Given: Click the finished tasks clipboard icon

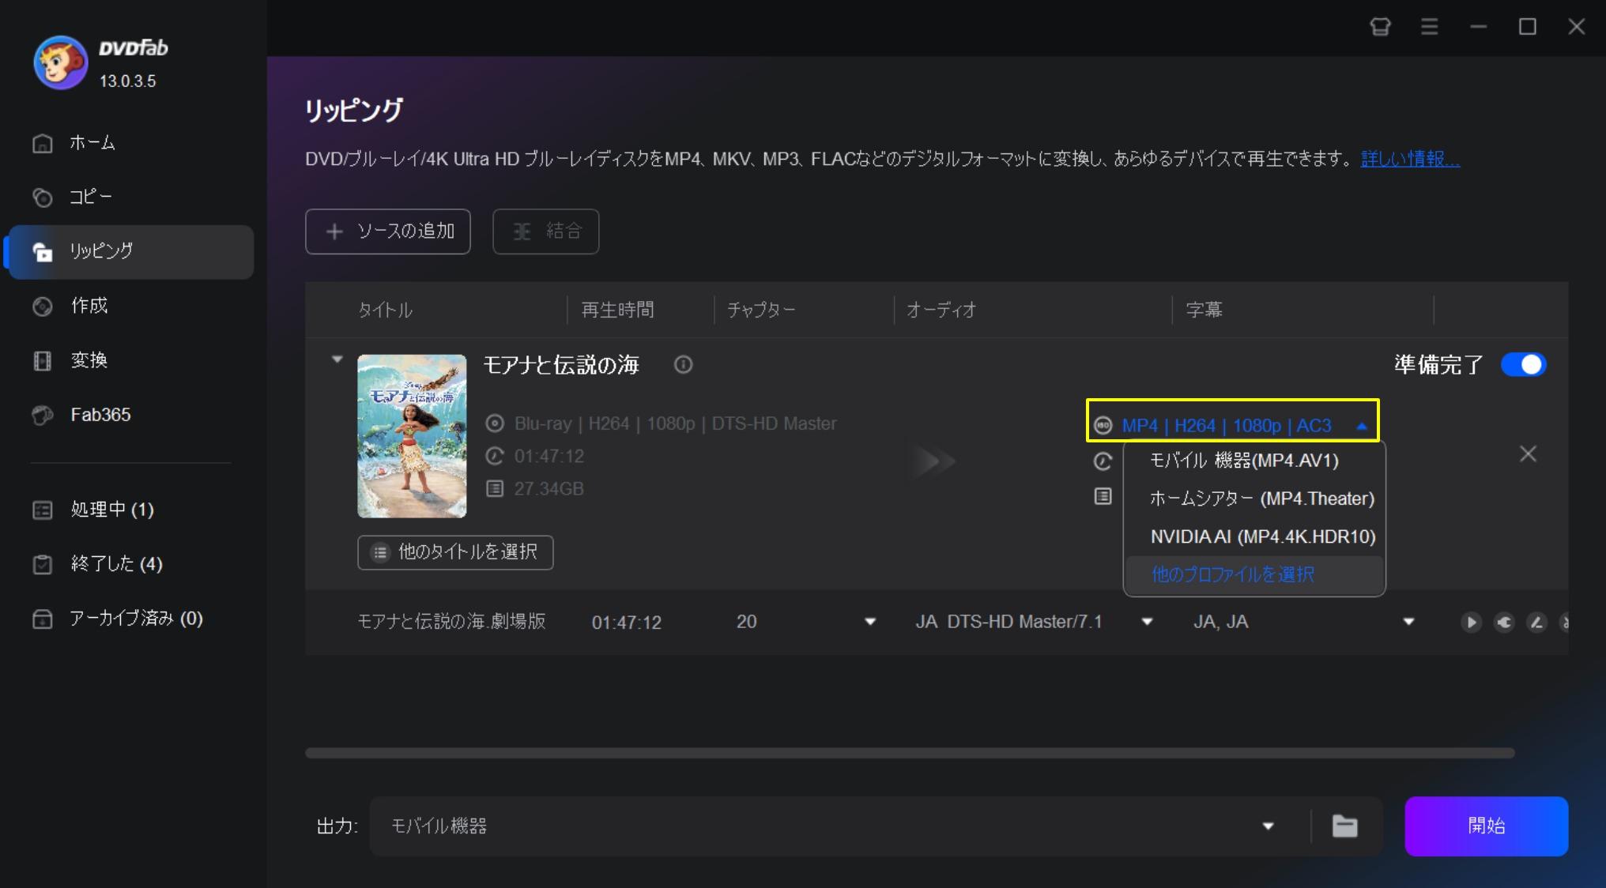Looking at the screenshot, I should click(43, 564).
